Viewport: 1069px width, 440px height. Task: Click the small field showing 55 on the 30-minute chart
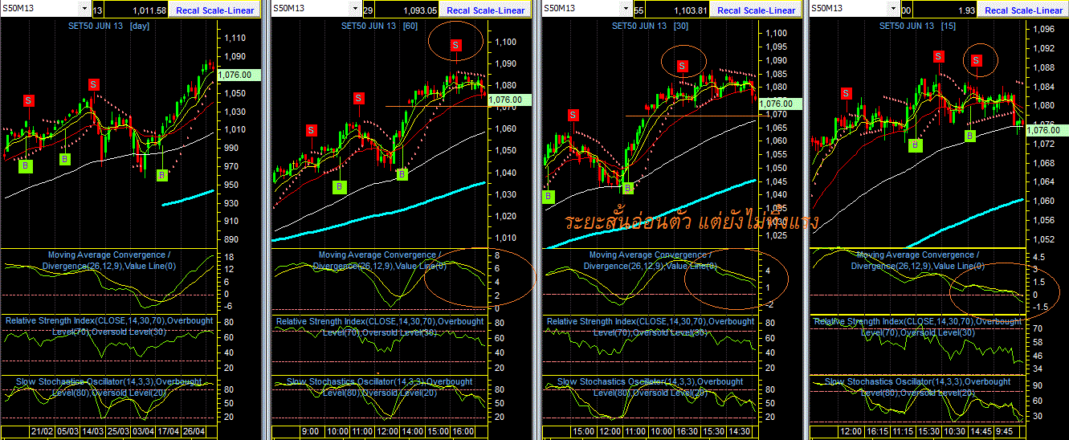pyautogui.click(x=640, y=10)
